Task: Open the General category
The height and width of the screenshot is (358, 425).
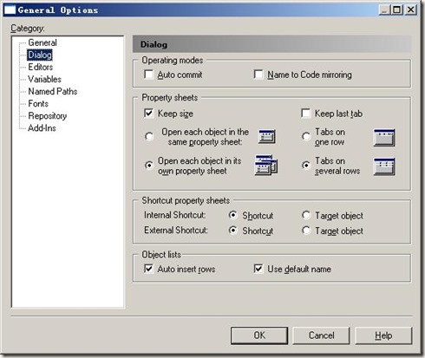Action: [x=42, y=42]
